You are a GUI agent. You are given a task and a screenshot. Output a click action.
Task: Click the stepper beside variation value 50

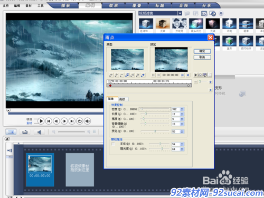click(x=182, y=131)
